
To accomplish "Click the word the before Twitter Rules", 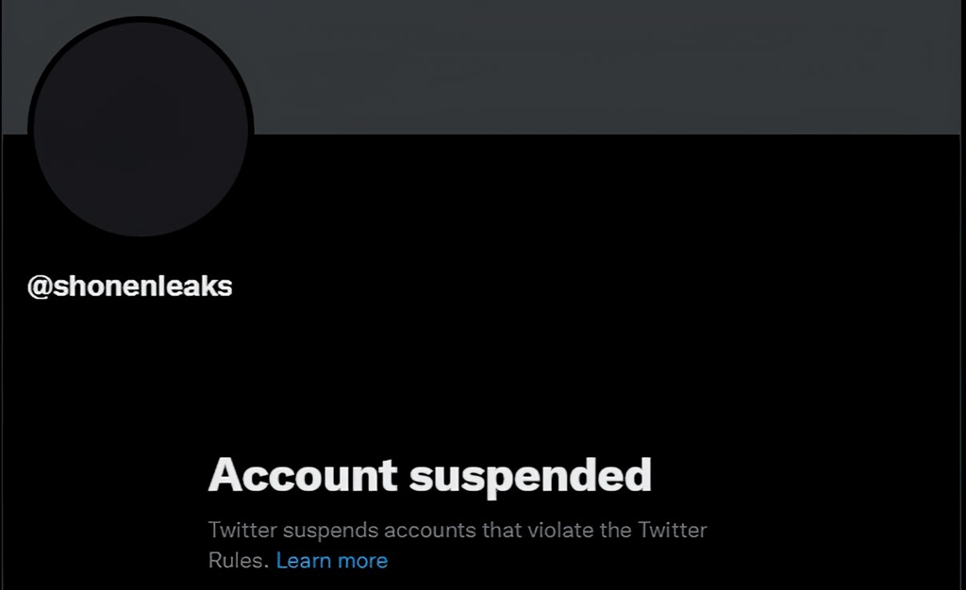I will point(617,530).
